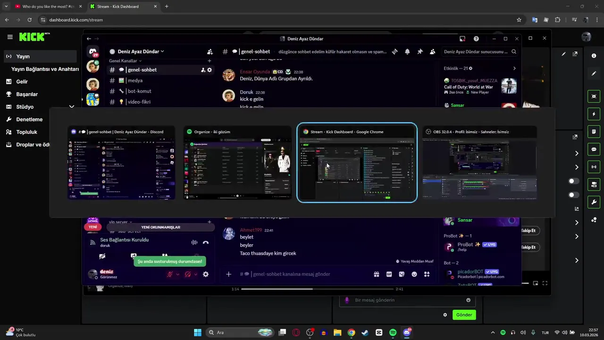This screenshot has height=340, width=604.
Task: Click the three dots apps icon
Action: tap(594, 220)
